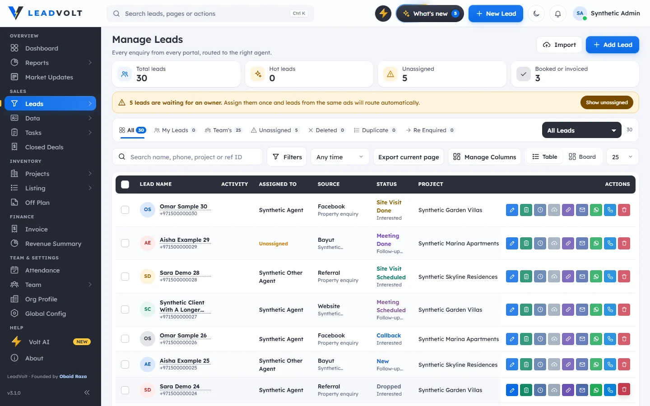Edit lead Omar Sample 30 with pencil icon
This screenshot has height=406, width=650.
click(x=512, y=210)
